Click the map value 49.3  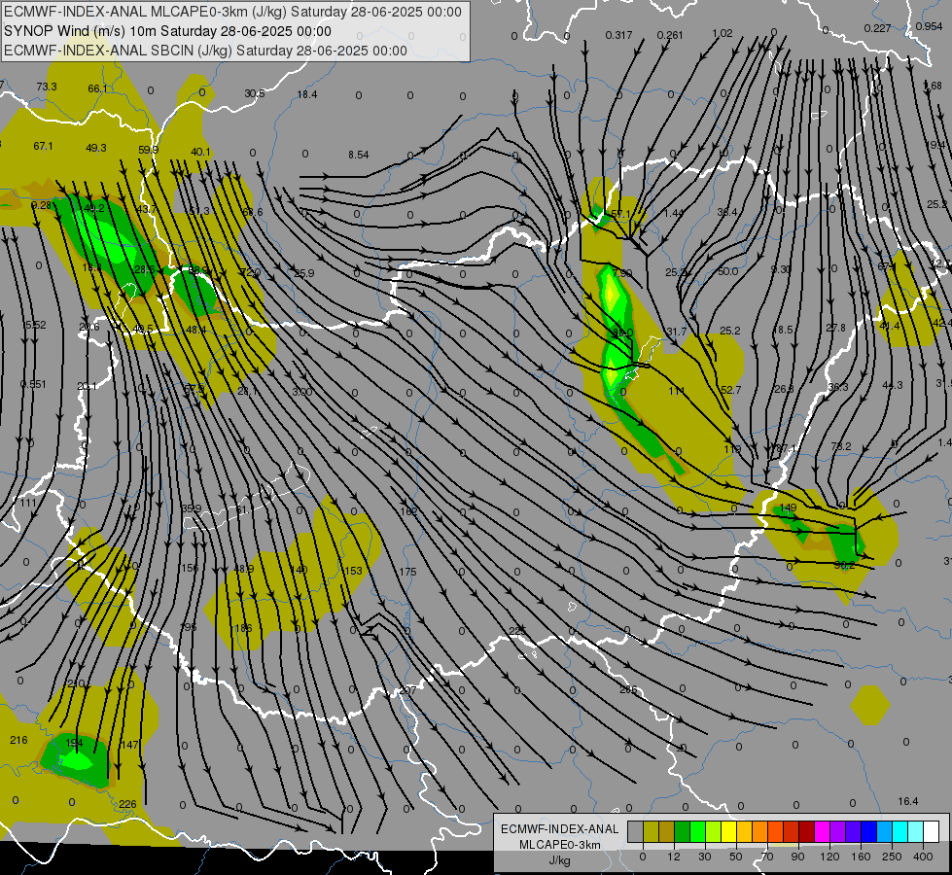click(96, 148)
